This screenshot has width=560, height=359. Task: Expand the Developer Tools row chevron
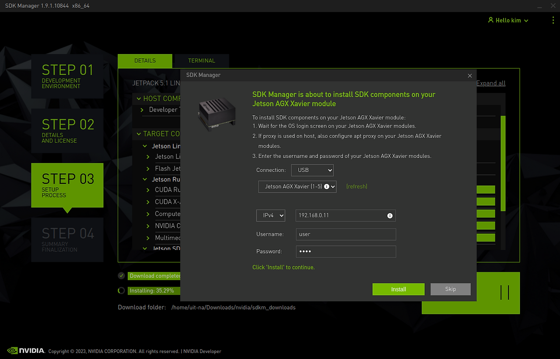coord(142,110)
